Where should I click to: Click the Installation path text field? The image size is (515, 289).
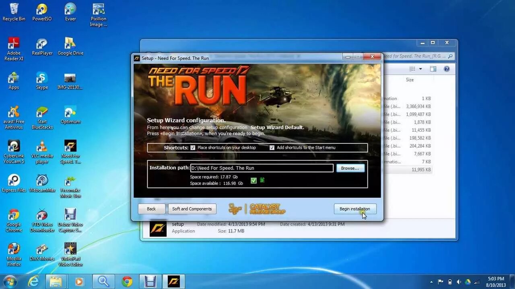click(x=262, y=168)
